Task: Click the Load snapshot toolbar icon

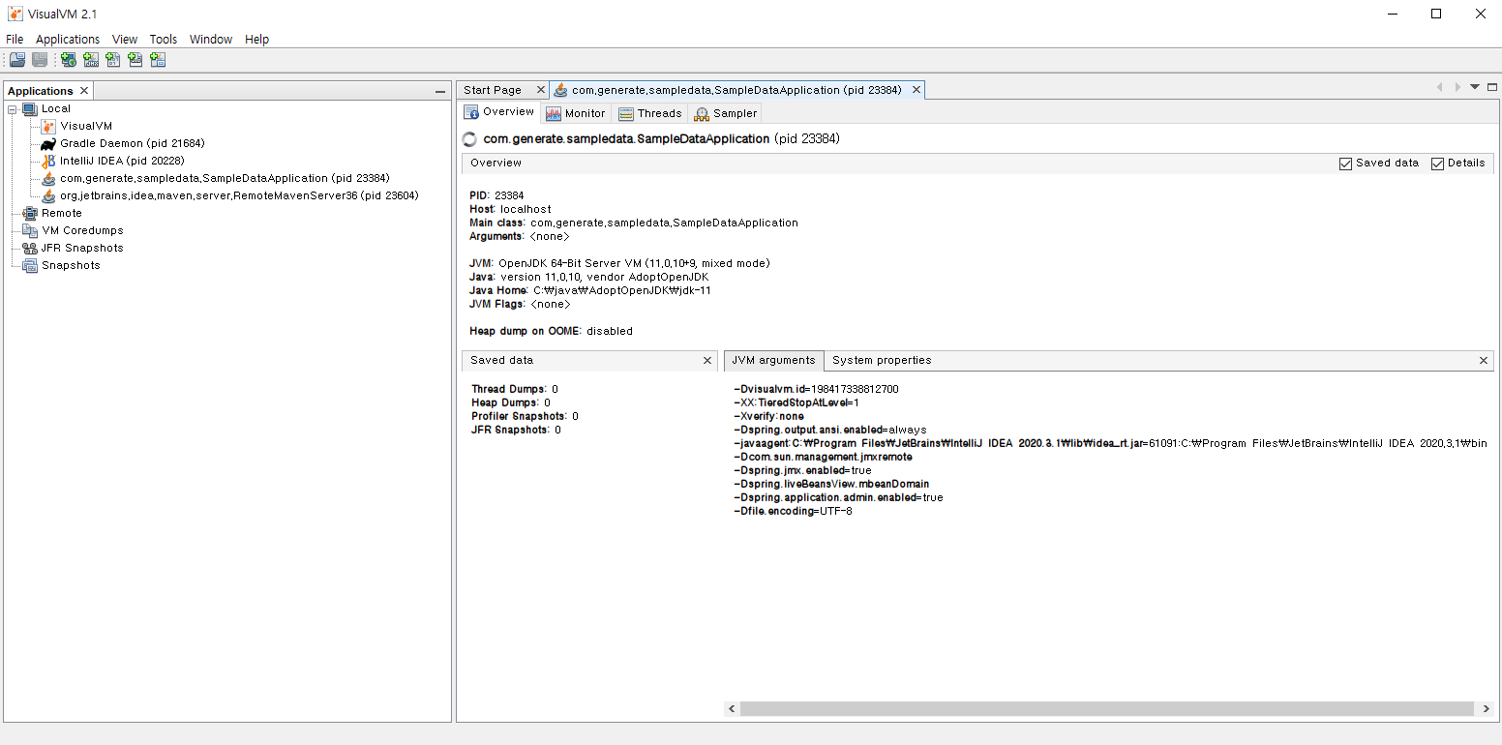Action: pyautogui.click(x=18, y=60)
